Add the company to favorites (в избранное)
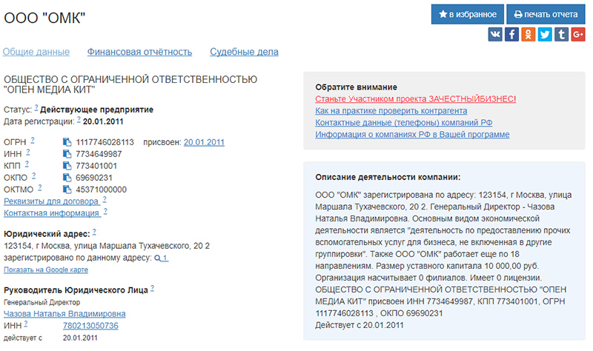This screenshot has height=351, width=593. point(466,14)
